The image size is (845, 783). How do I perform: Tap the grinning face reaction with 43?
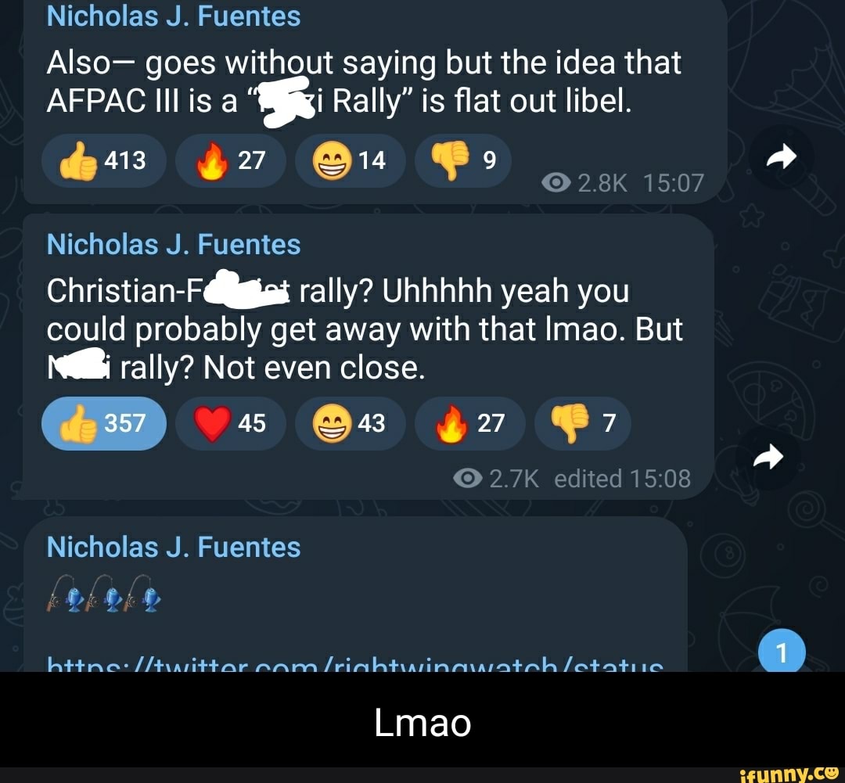point(351,423)
